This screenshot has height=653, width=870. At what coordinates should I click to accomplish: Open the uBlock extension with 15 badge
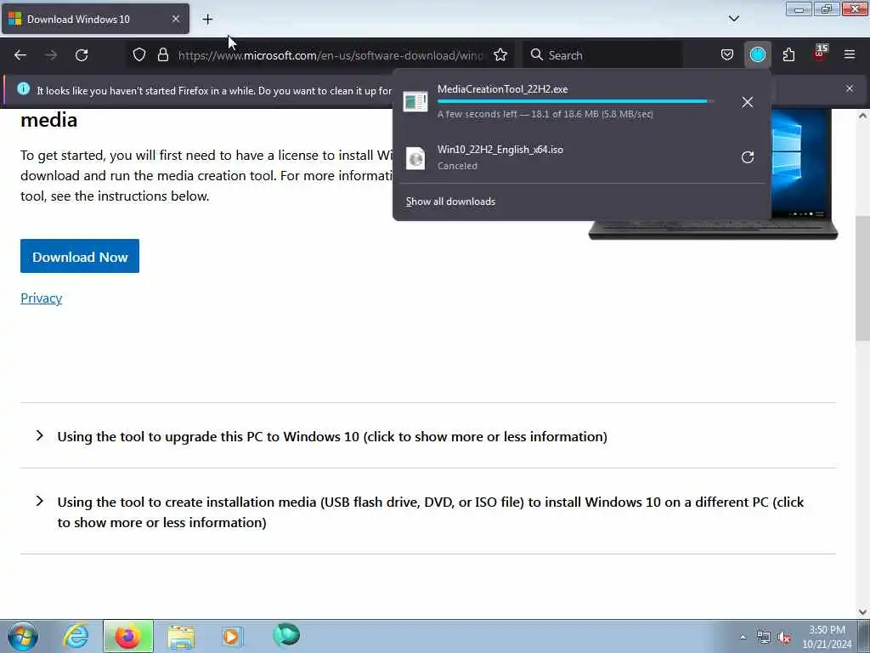(820, 54)
